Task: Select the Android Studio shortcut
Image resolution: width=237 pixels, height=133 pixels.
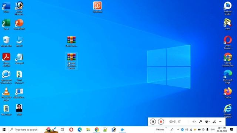Action: (228, 8)
